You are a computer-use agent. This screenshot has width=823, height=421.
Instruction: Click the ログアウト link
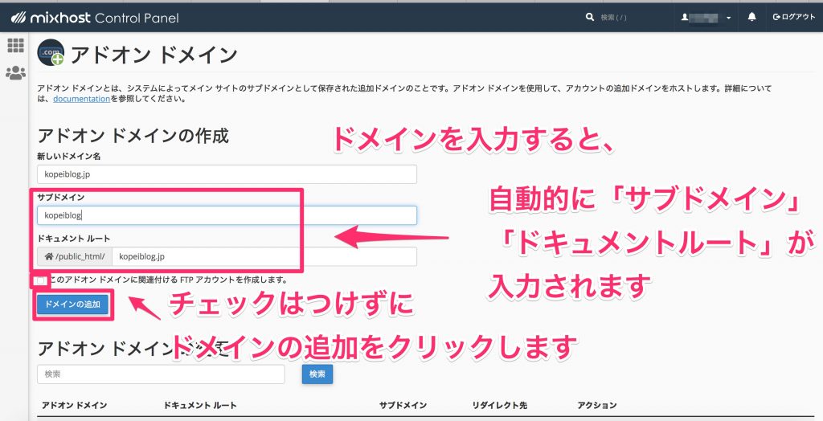pyautogui.click(x=793, y=17)
